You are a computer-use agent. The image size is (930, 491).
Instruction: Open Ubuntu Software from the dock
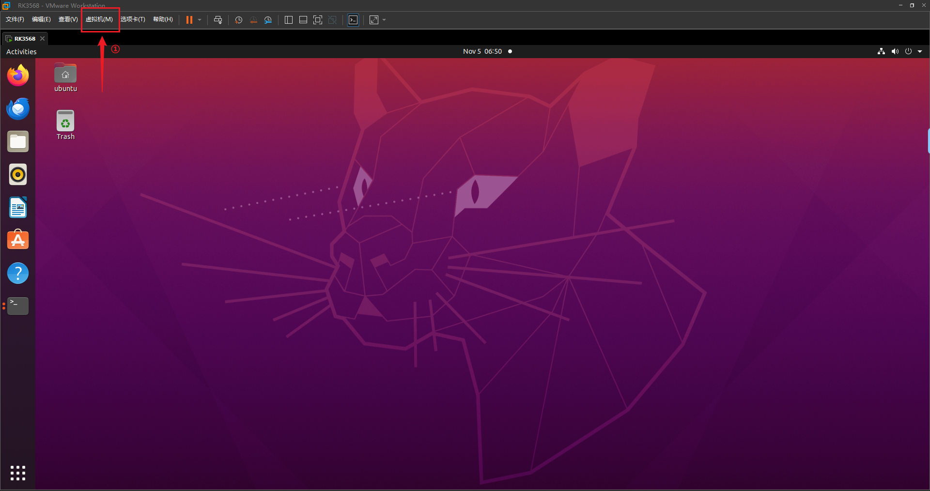(18, 240)
